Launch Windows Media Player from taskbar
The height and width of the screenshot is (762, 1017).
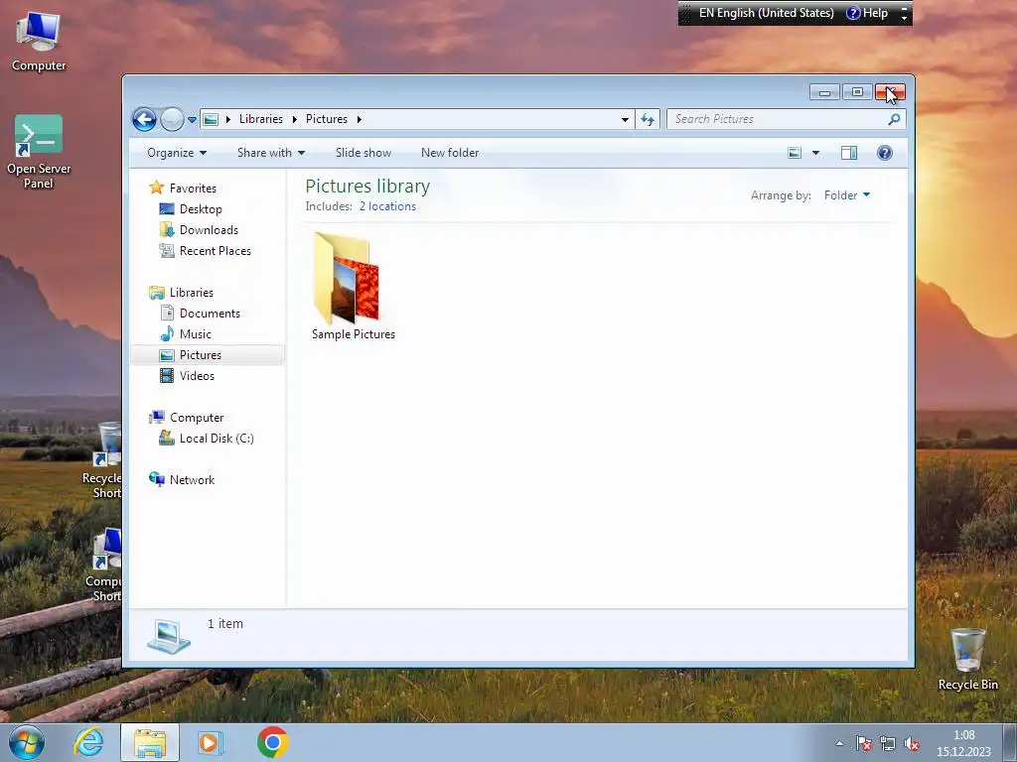(x=210, y=742)
